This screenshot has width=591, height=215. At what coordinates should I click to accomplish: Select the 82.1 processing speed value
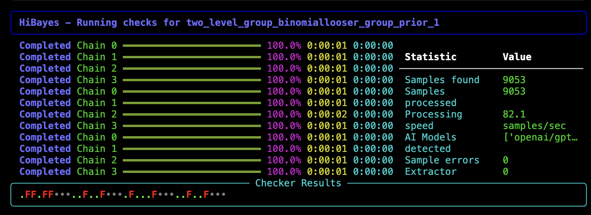[x=514, y=114]
